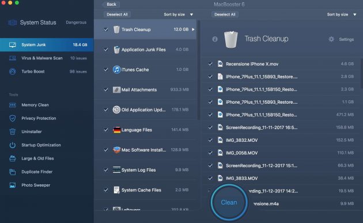
Task: Click the Dangerous status label
Action: 76,22
